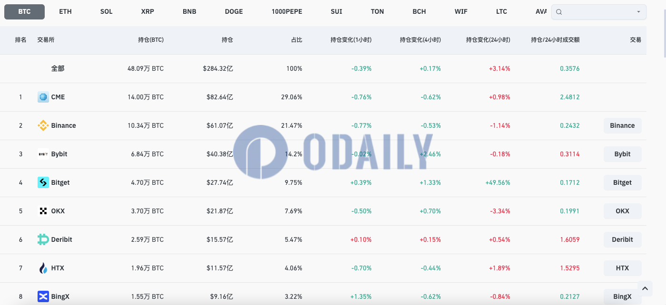Click the CME exchange logo icon
666x305 pixels.
(x=43, y=97)
